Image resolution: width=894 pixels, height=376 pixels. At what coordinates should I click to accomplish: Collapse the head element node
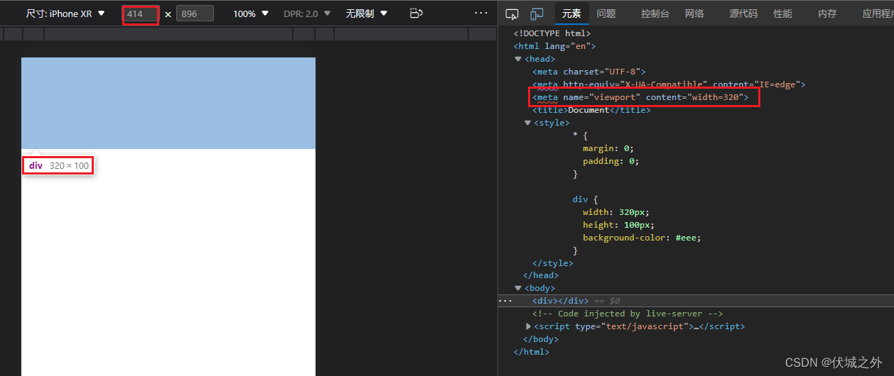coord(519,59)
